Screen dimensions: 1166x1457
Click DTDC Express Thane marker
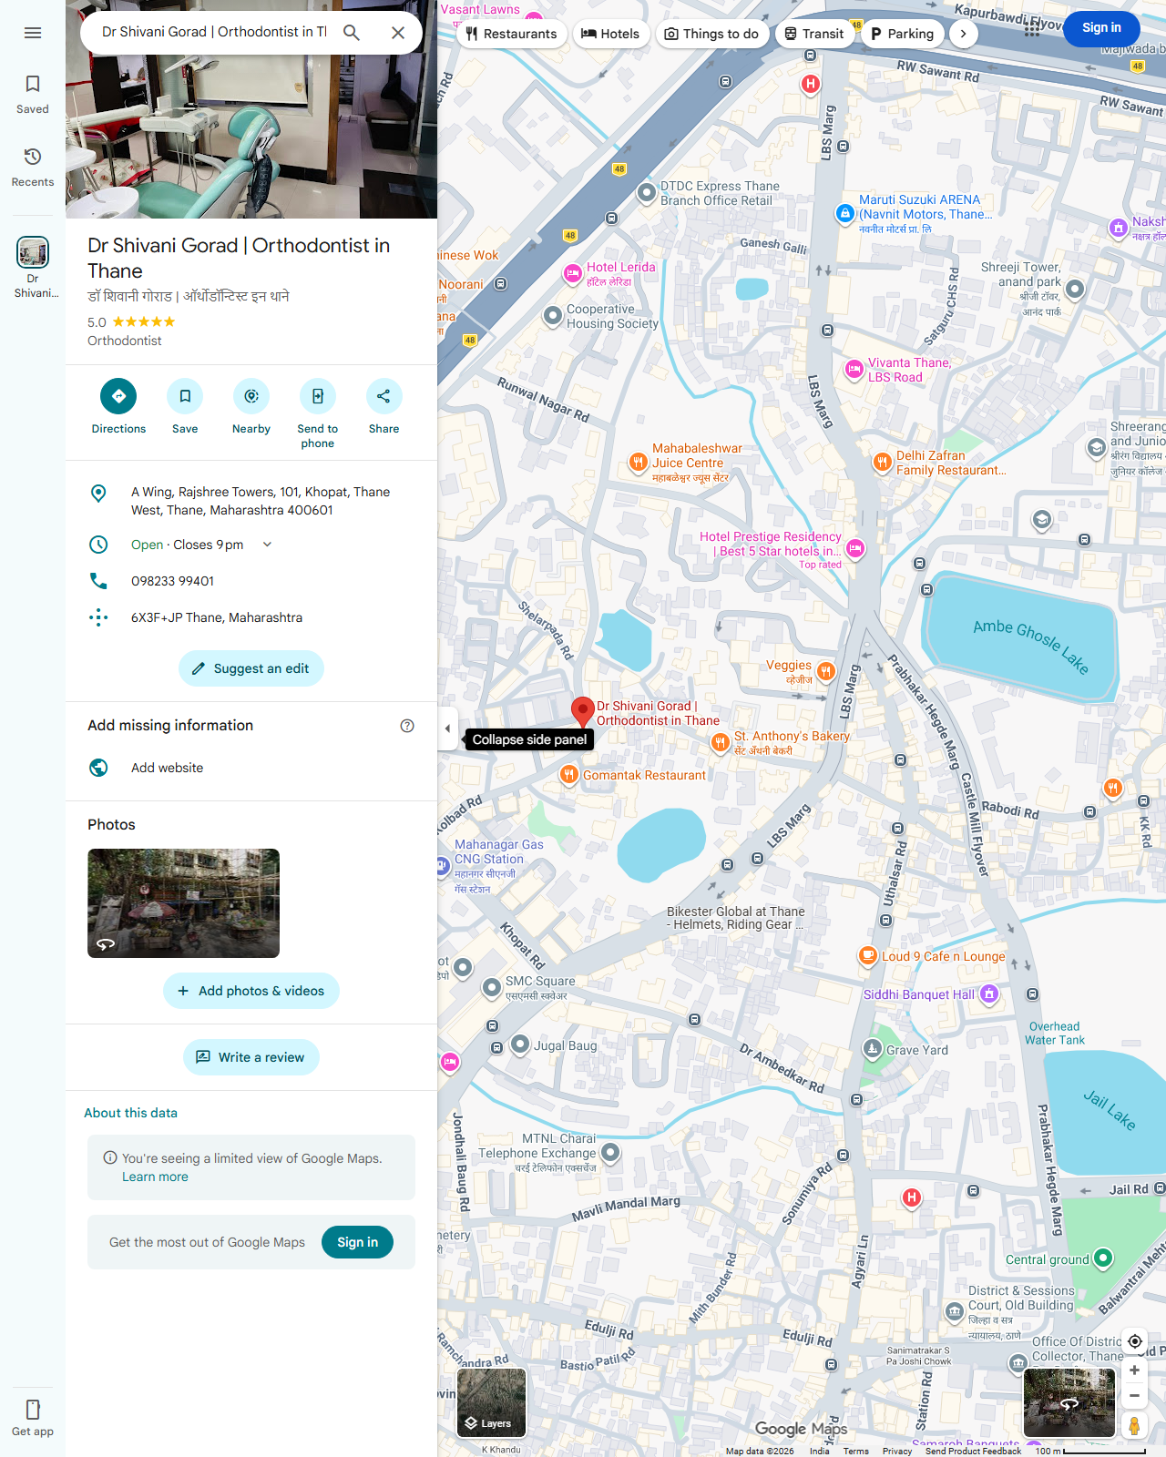[x=647, y=192]
